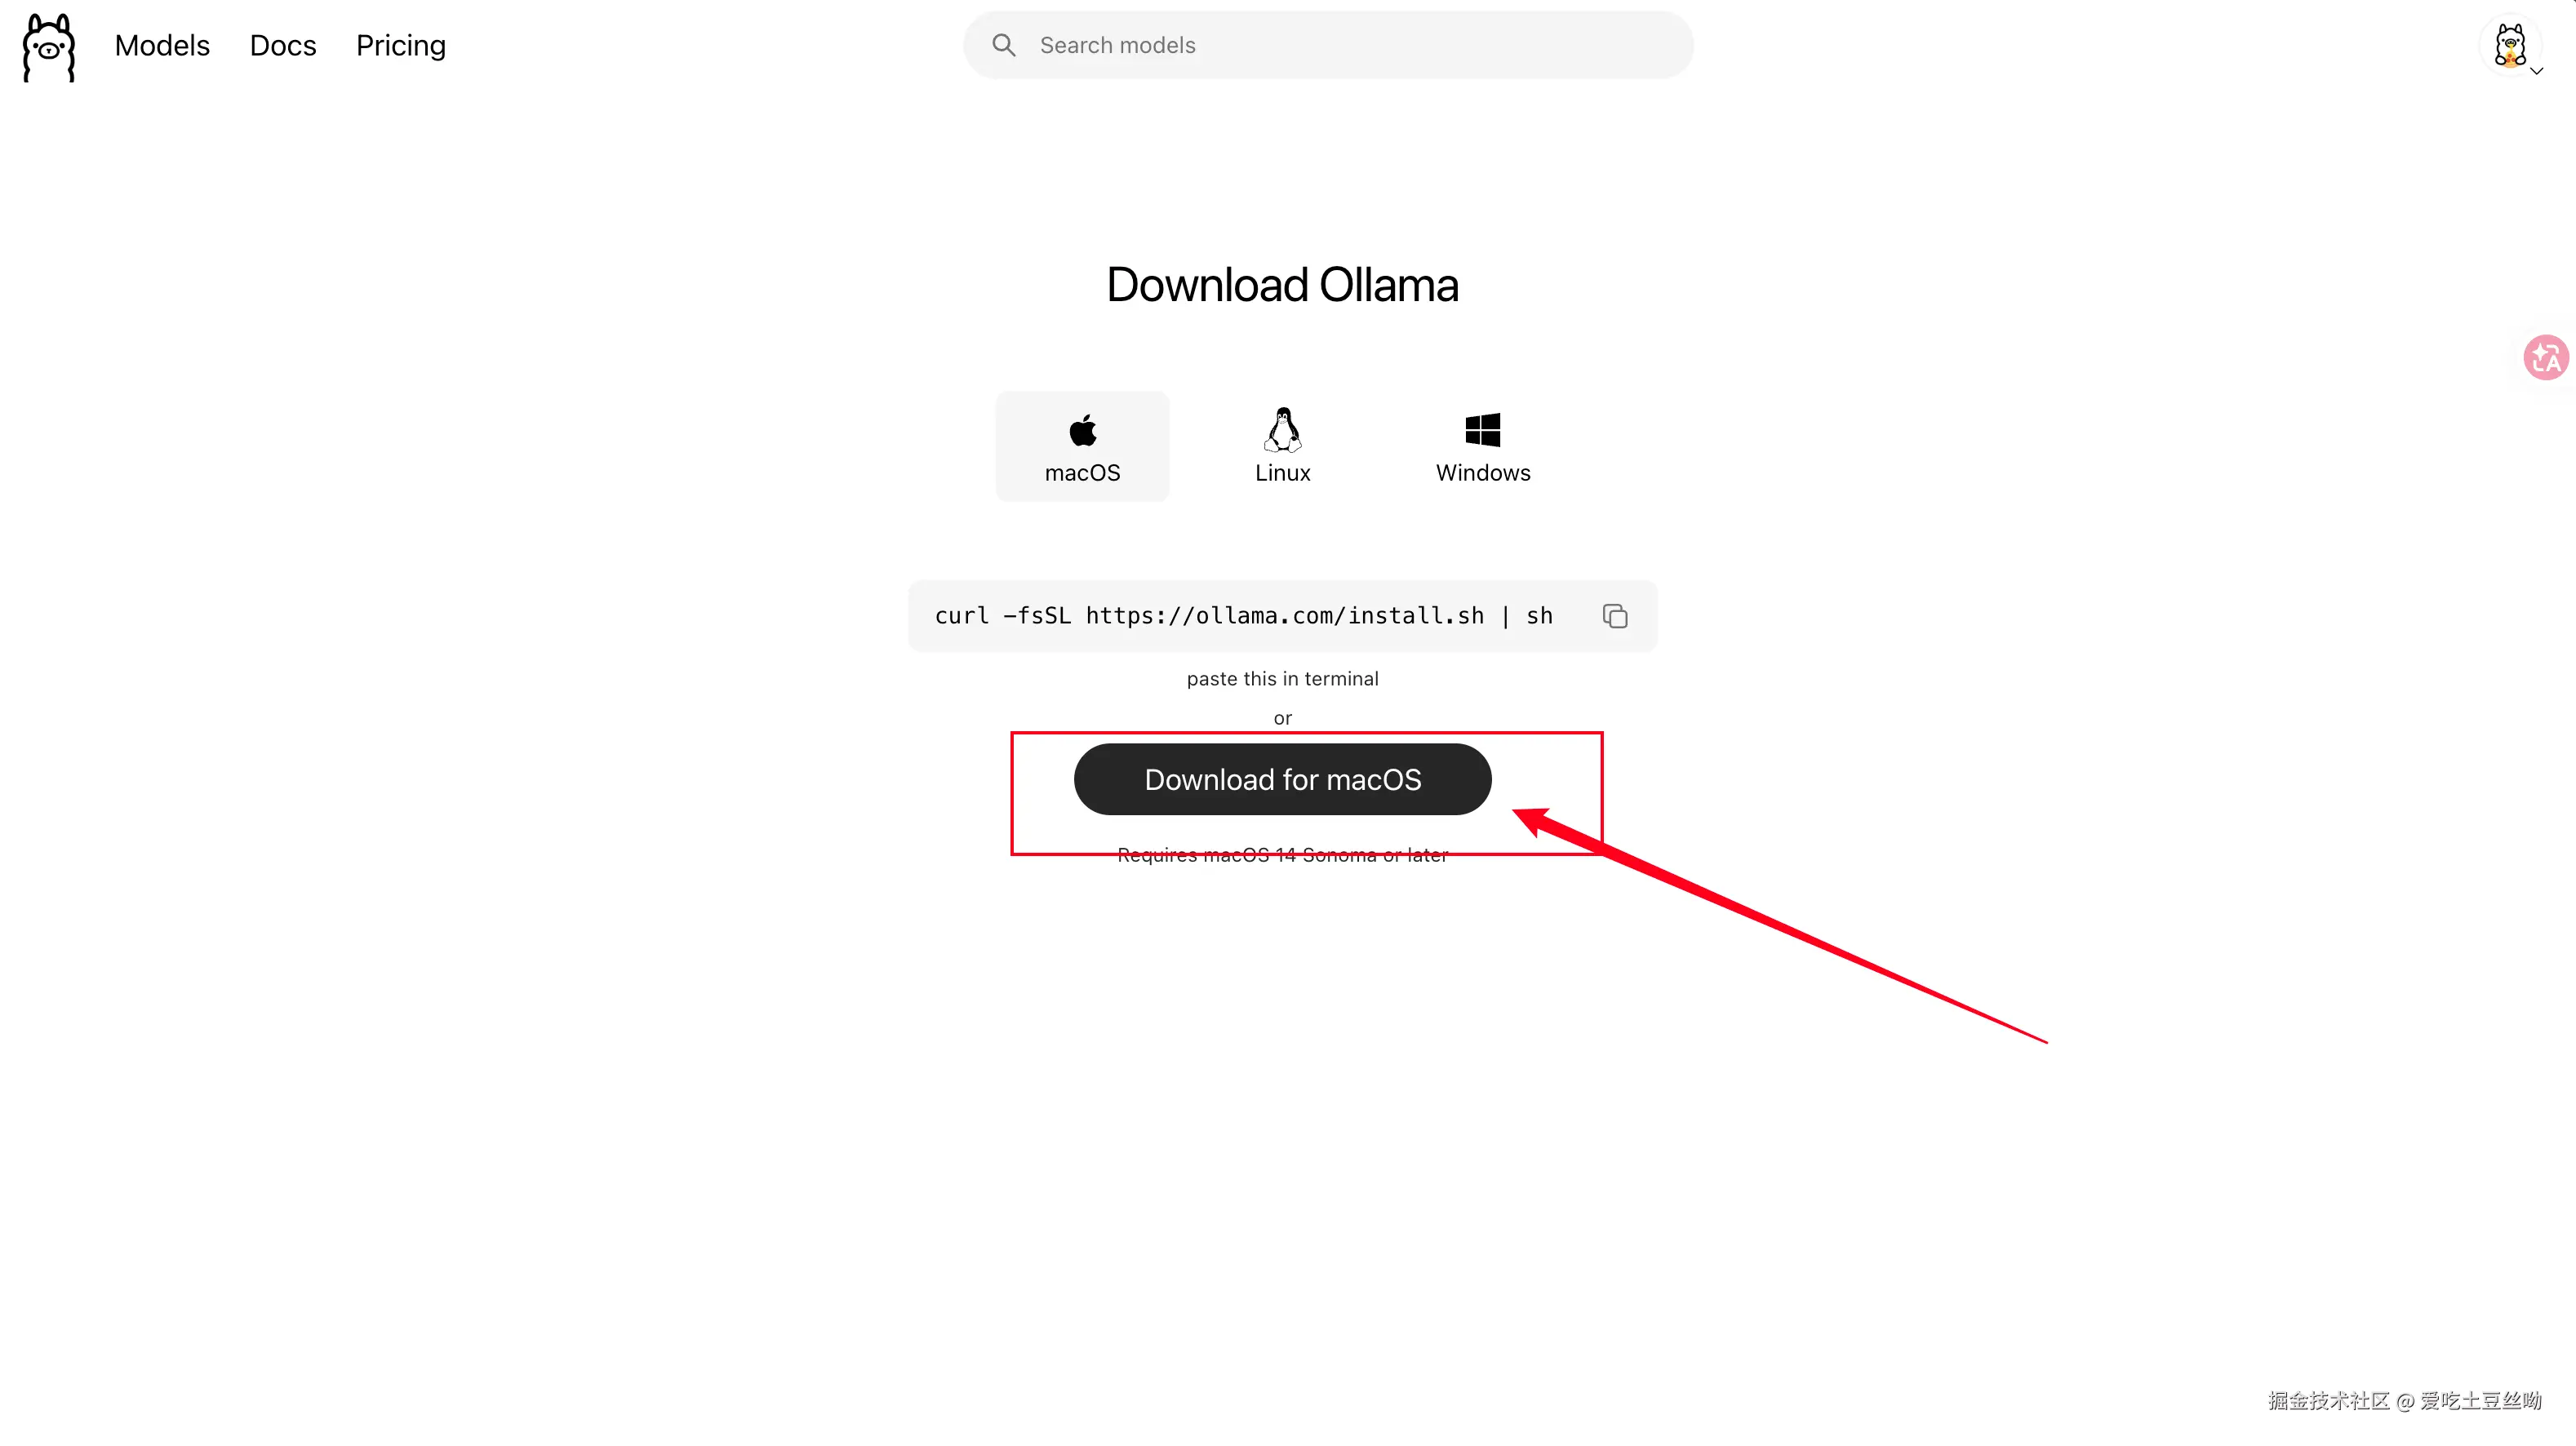Click the search magnifier icon

[x=1003, y=45]
